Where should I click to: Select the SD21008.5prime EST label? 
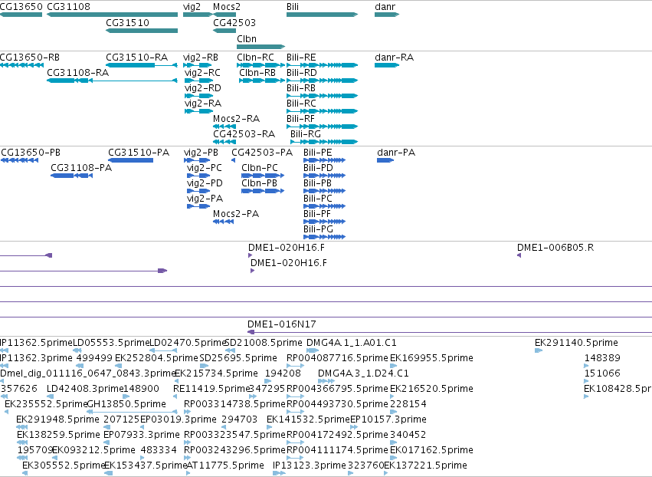tap(264, 343)
